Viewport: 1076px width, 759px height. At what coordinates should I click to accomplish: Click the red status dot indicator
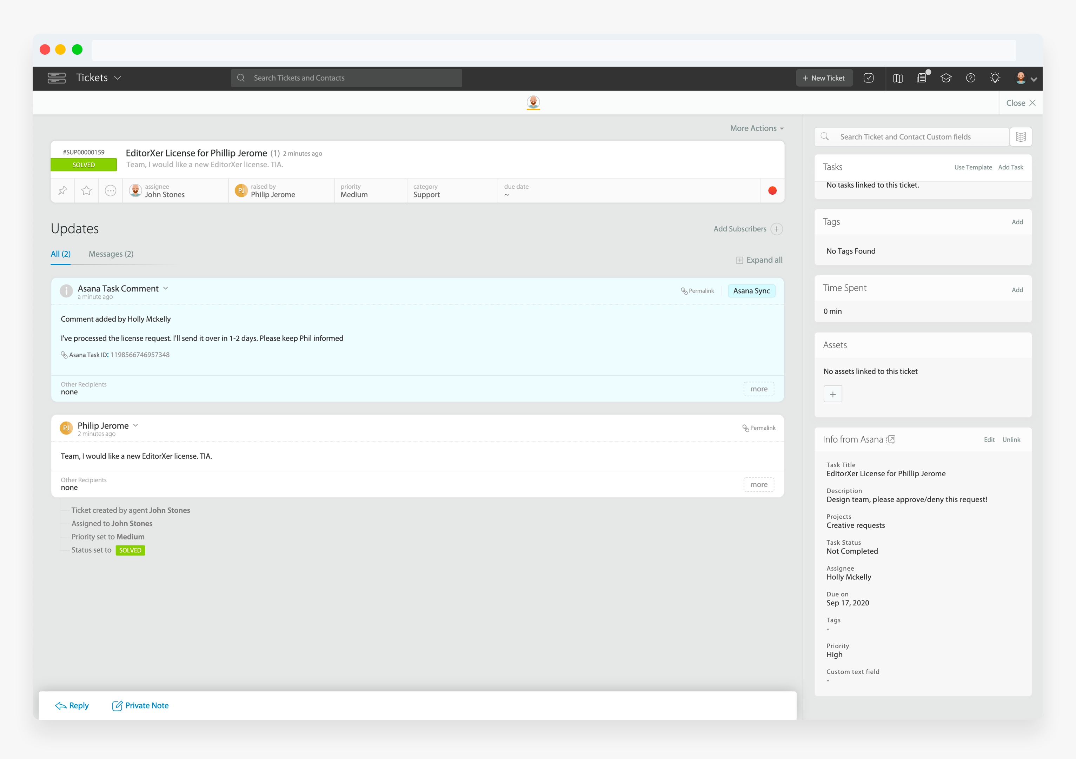pyautogui.click(x=772, y=190)
